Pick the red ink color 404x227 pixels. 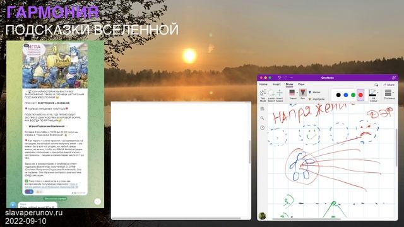point(360,95)
